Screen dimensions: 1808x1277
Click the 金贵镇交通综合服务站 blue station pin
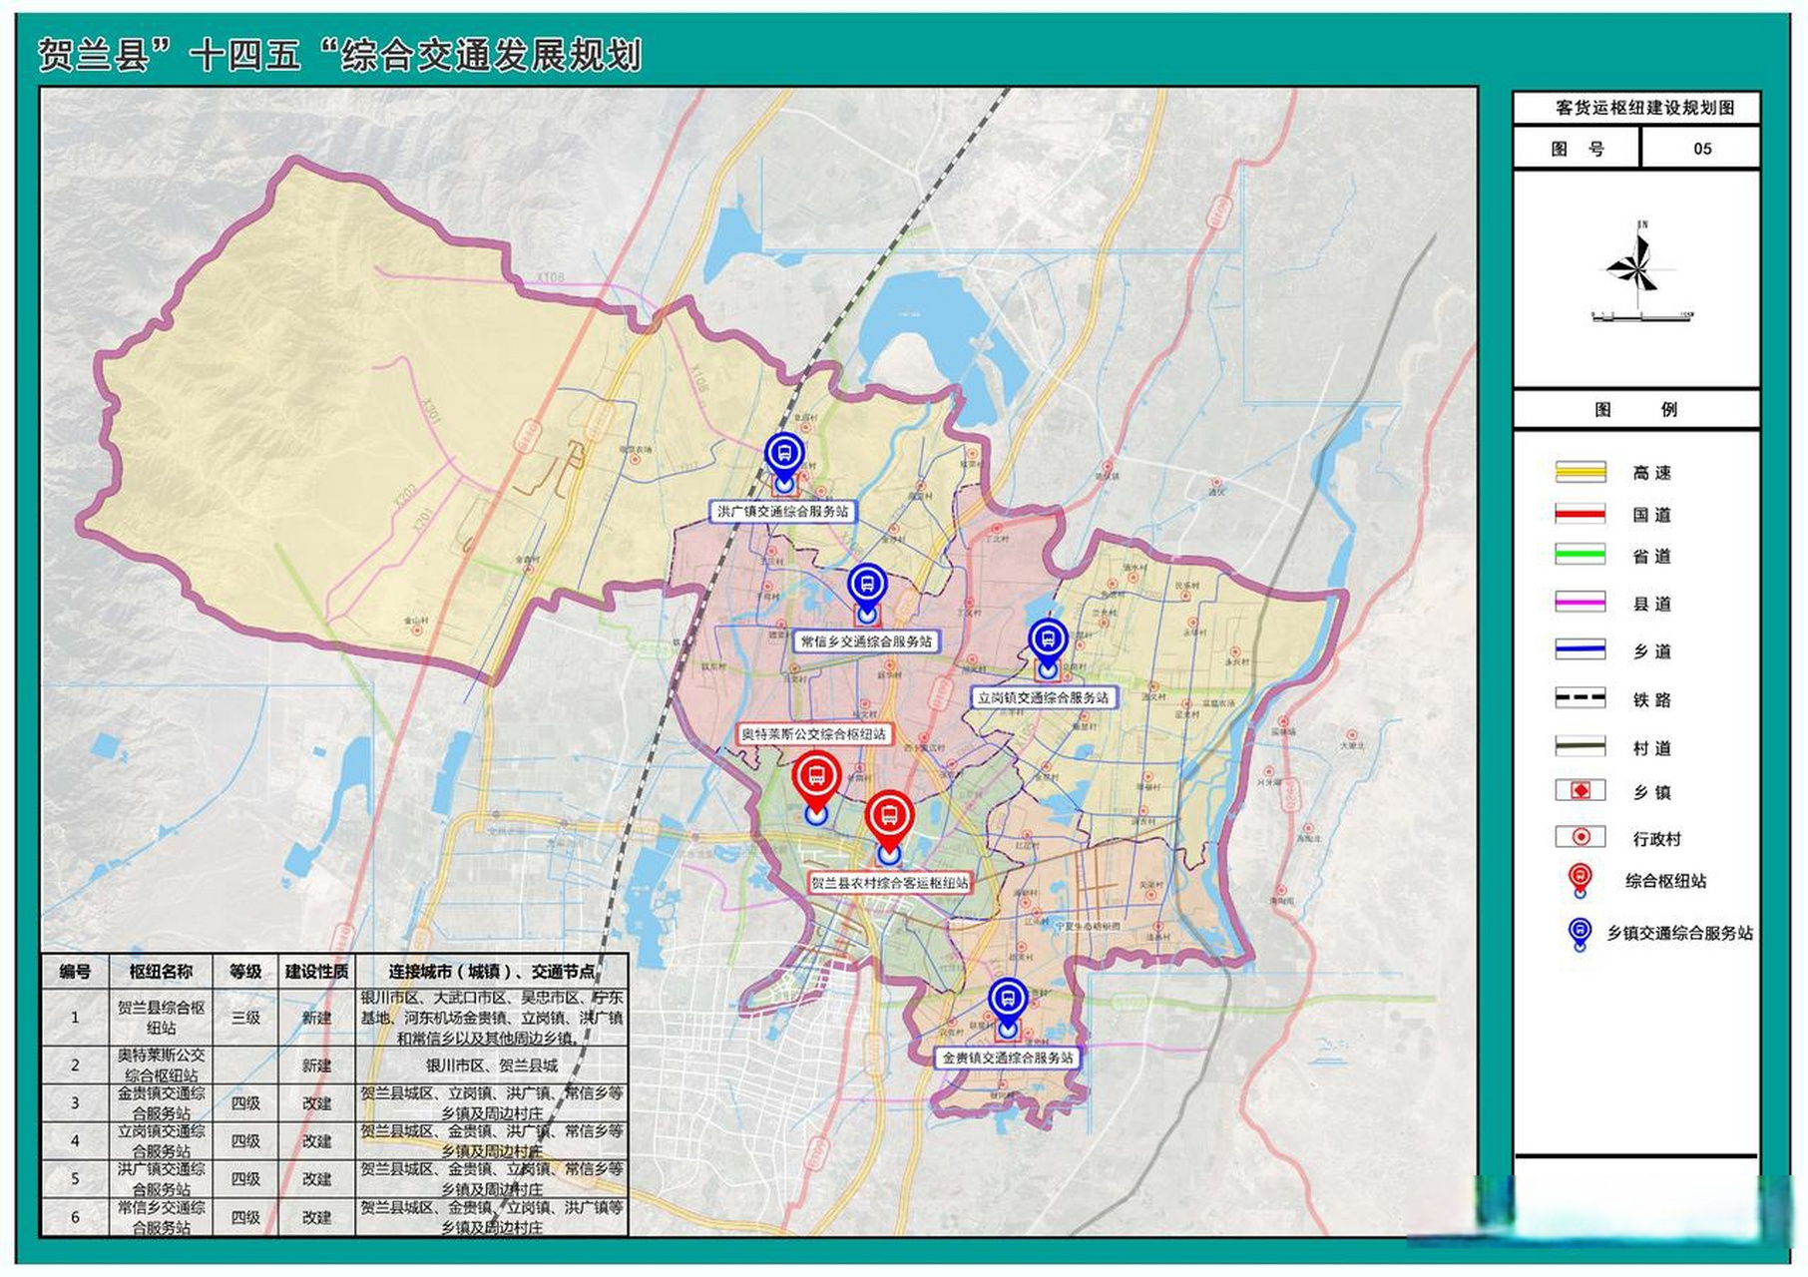tap(1008, 1008)
